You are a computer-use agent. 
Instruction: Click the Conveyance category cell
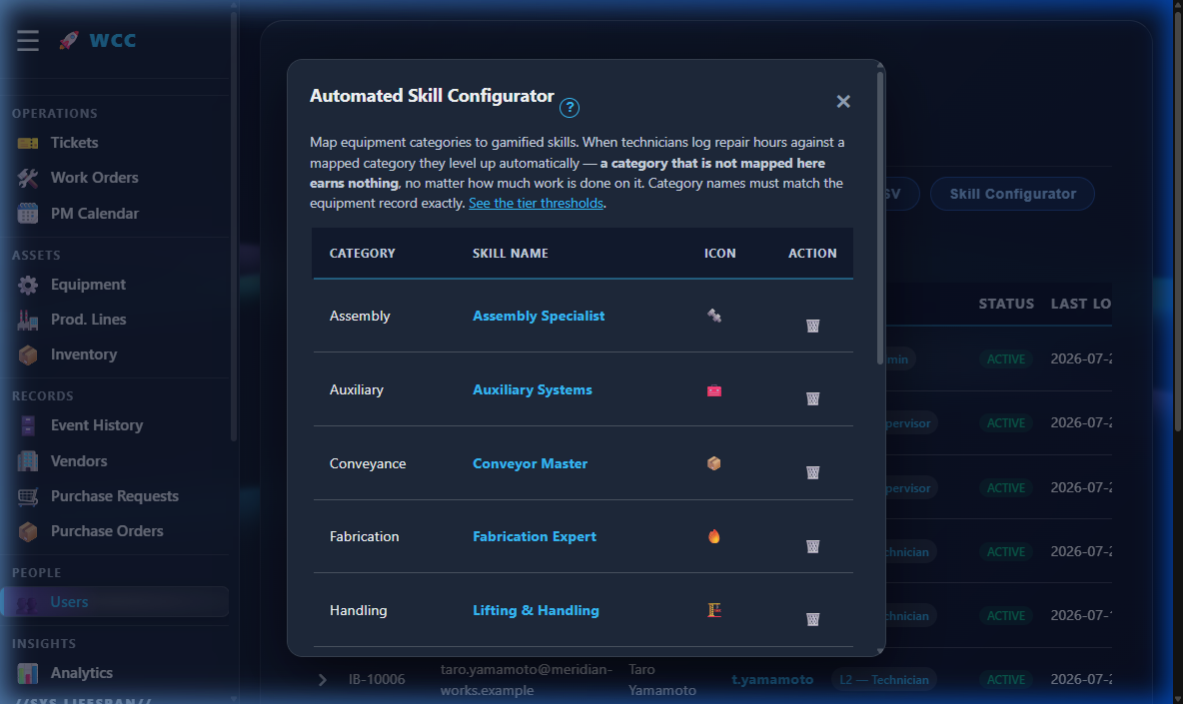[368, 463]
